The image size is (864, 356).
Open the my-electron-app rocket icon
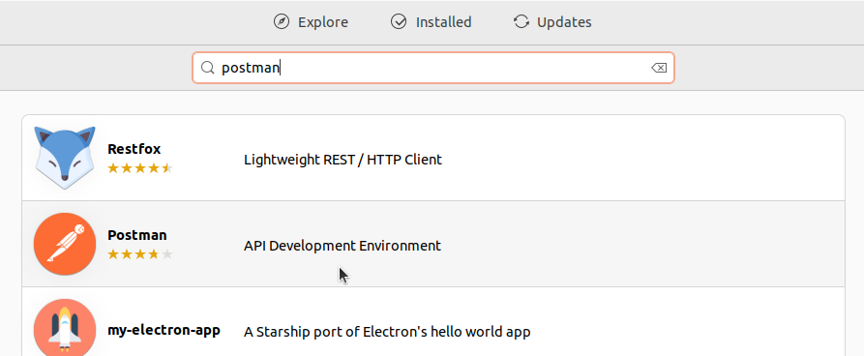pos(65,327)
